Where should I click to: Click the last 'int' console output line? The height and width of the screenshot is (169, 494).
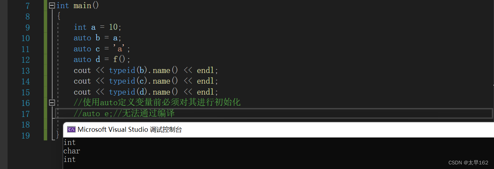click(70, 159)
